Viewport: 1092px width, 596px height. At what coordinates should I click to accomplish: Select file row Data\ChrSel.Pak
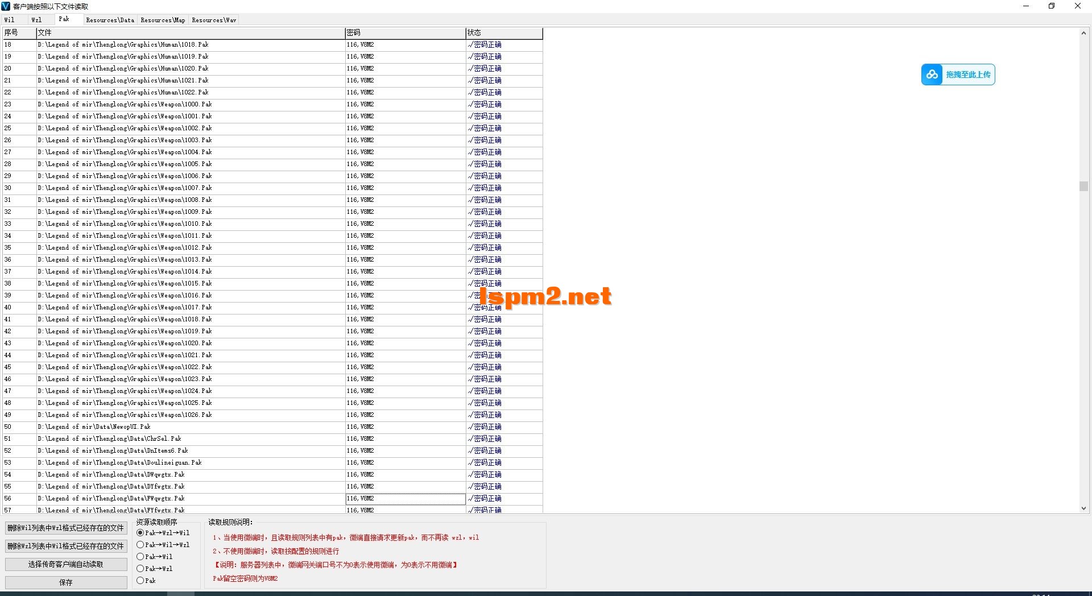click(x=191, y=438)
